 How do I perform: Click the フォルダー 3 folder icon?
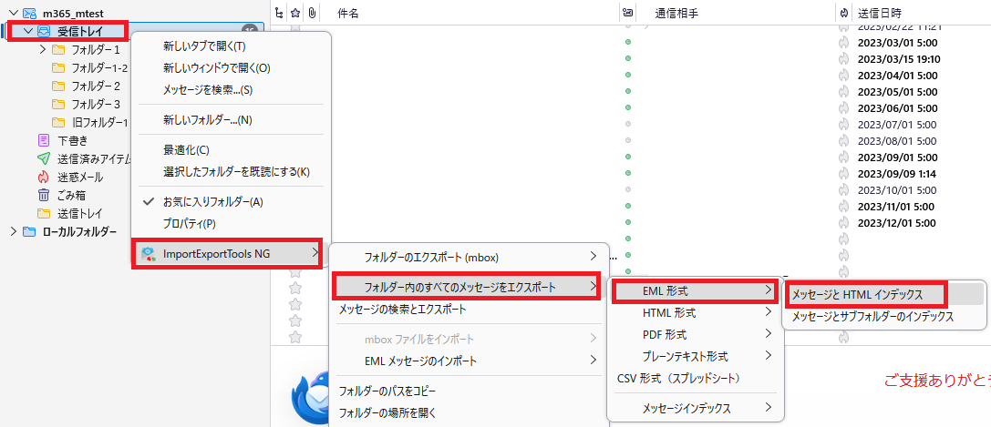58,104
